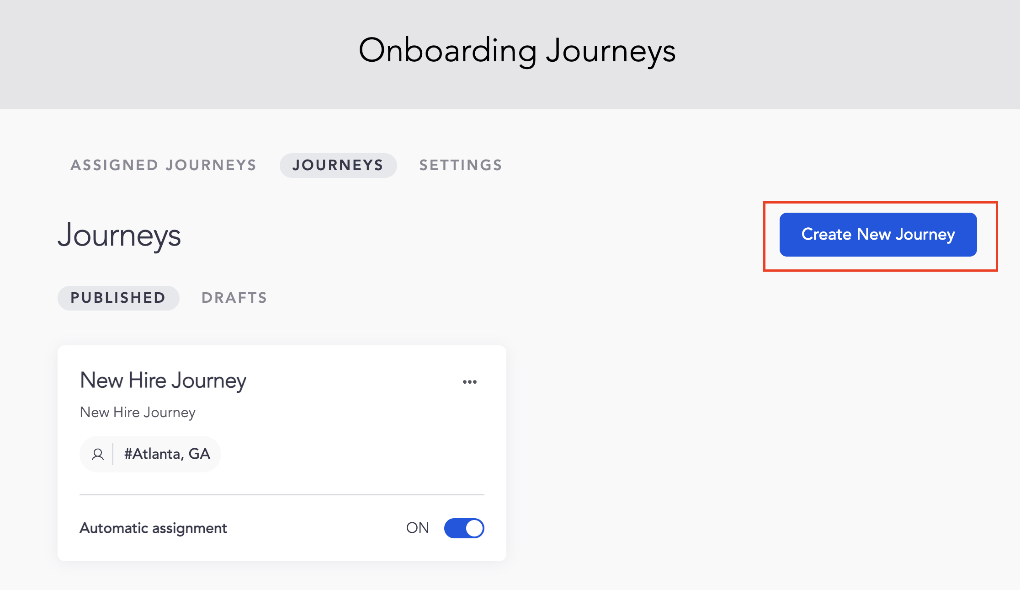Click the Onboarding Journeys page title

pos(517,51)
